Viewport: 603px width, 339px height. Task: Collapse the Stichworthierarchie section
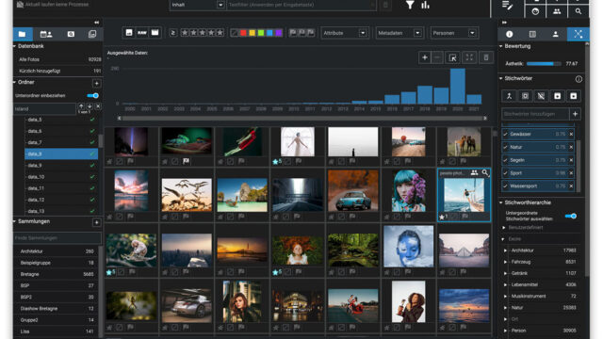tap(501, 202)
